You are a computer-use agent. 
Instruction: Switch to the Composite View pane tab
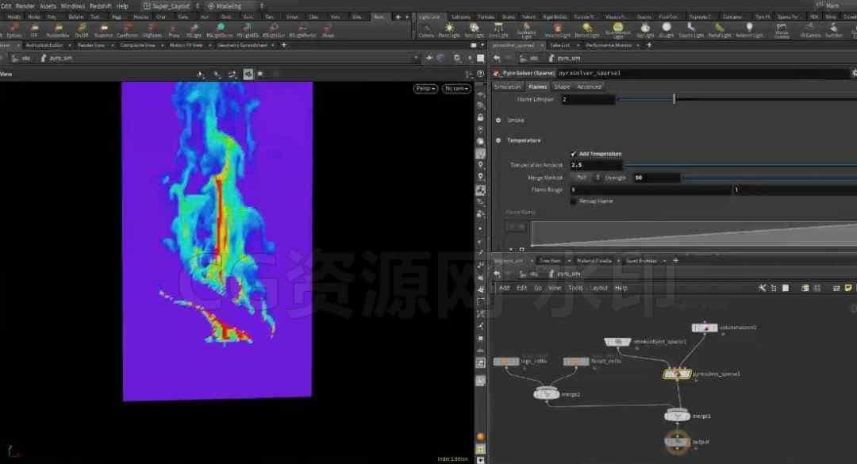[137, 45]
